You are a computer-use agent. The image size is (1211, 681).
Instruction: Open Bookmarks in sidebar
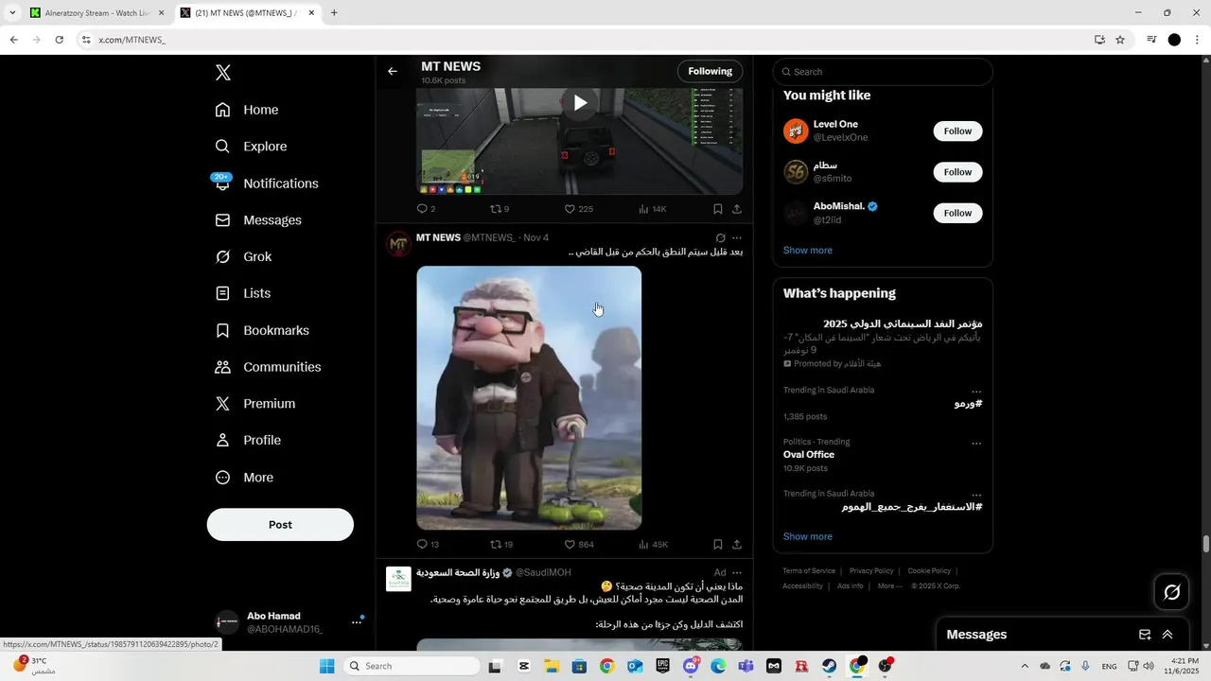pyautogui.click(x=262, y=330)
